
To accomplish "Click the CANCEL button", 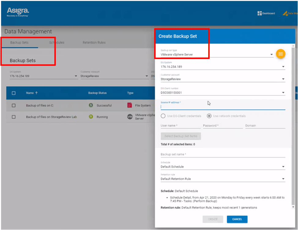I will [237, 219].
